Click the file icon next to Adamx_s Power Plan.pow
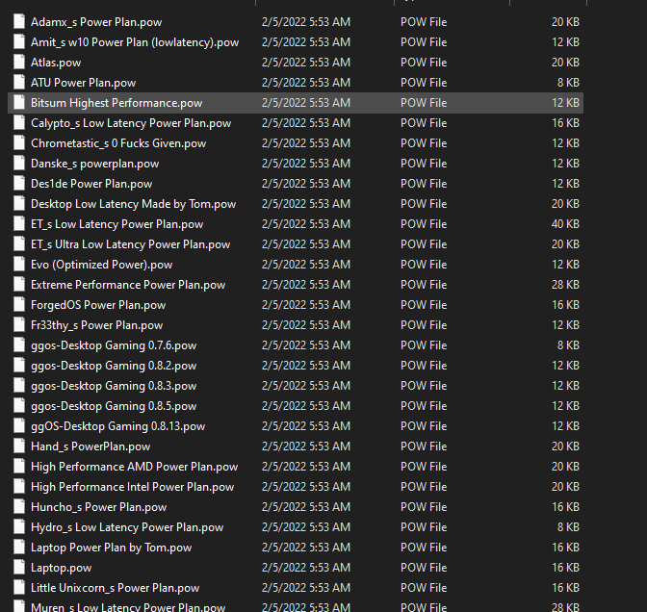 pos(19,21)
